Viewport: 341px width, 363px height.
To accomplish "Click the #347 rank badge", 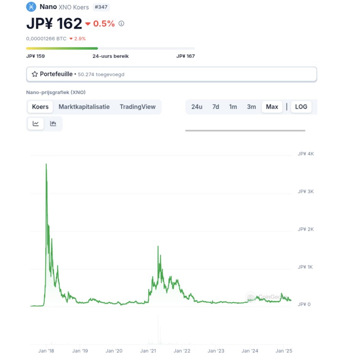I will (x=101, y=7).
